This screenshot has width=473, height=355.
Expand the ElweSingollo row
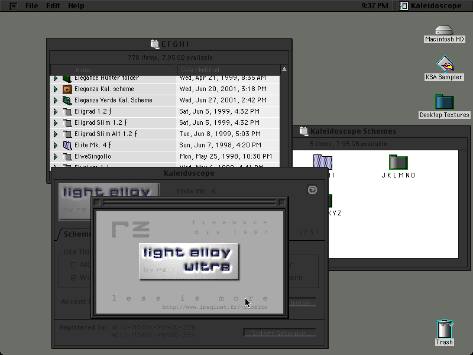coord(56,156)
